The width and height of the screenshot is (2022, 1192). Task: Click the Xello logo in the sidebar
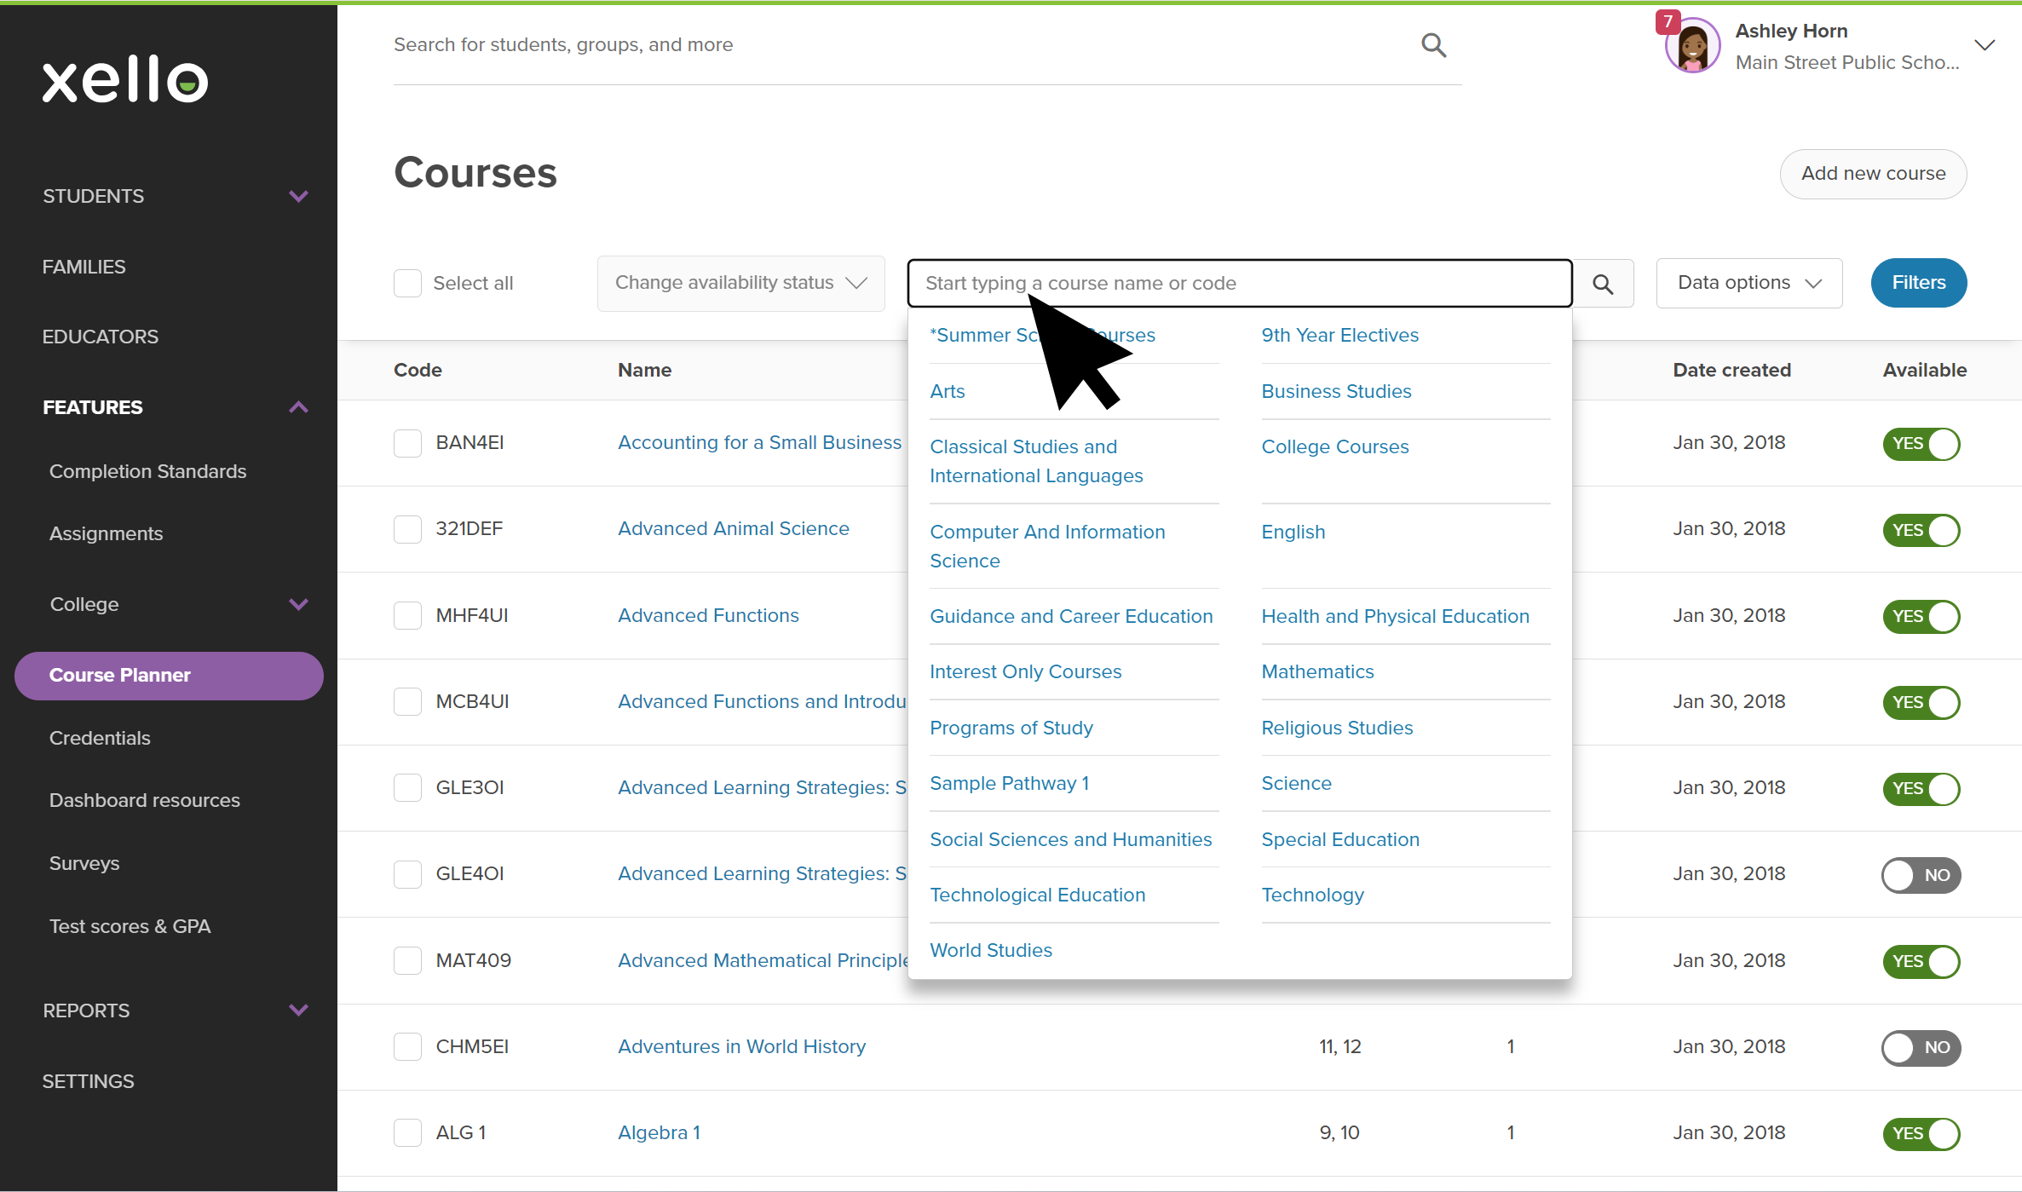click(x=124, y=79)
